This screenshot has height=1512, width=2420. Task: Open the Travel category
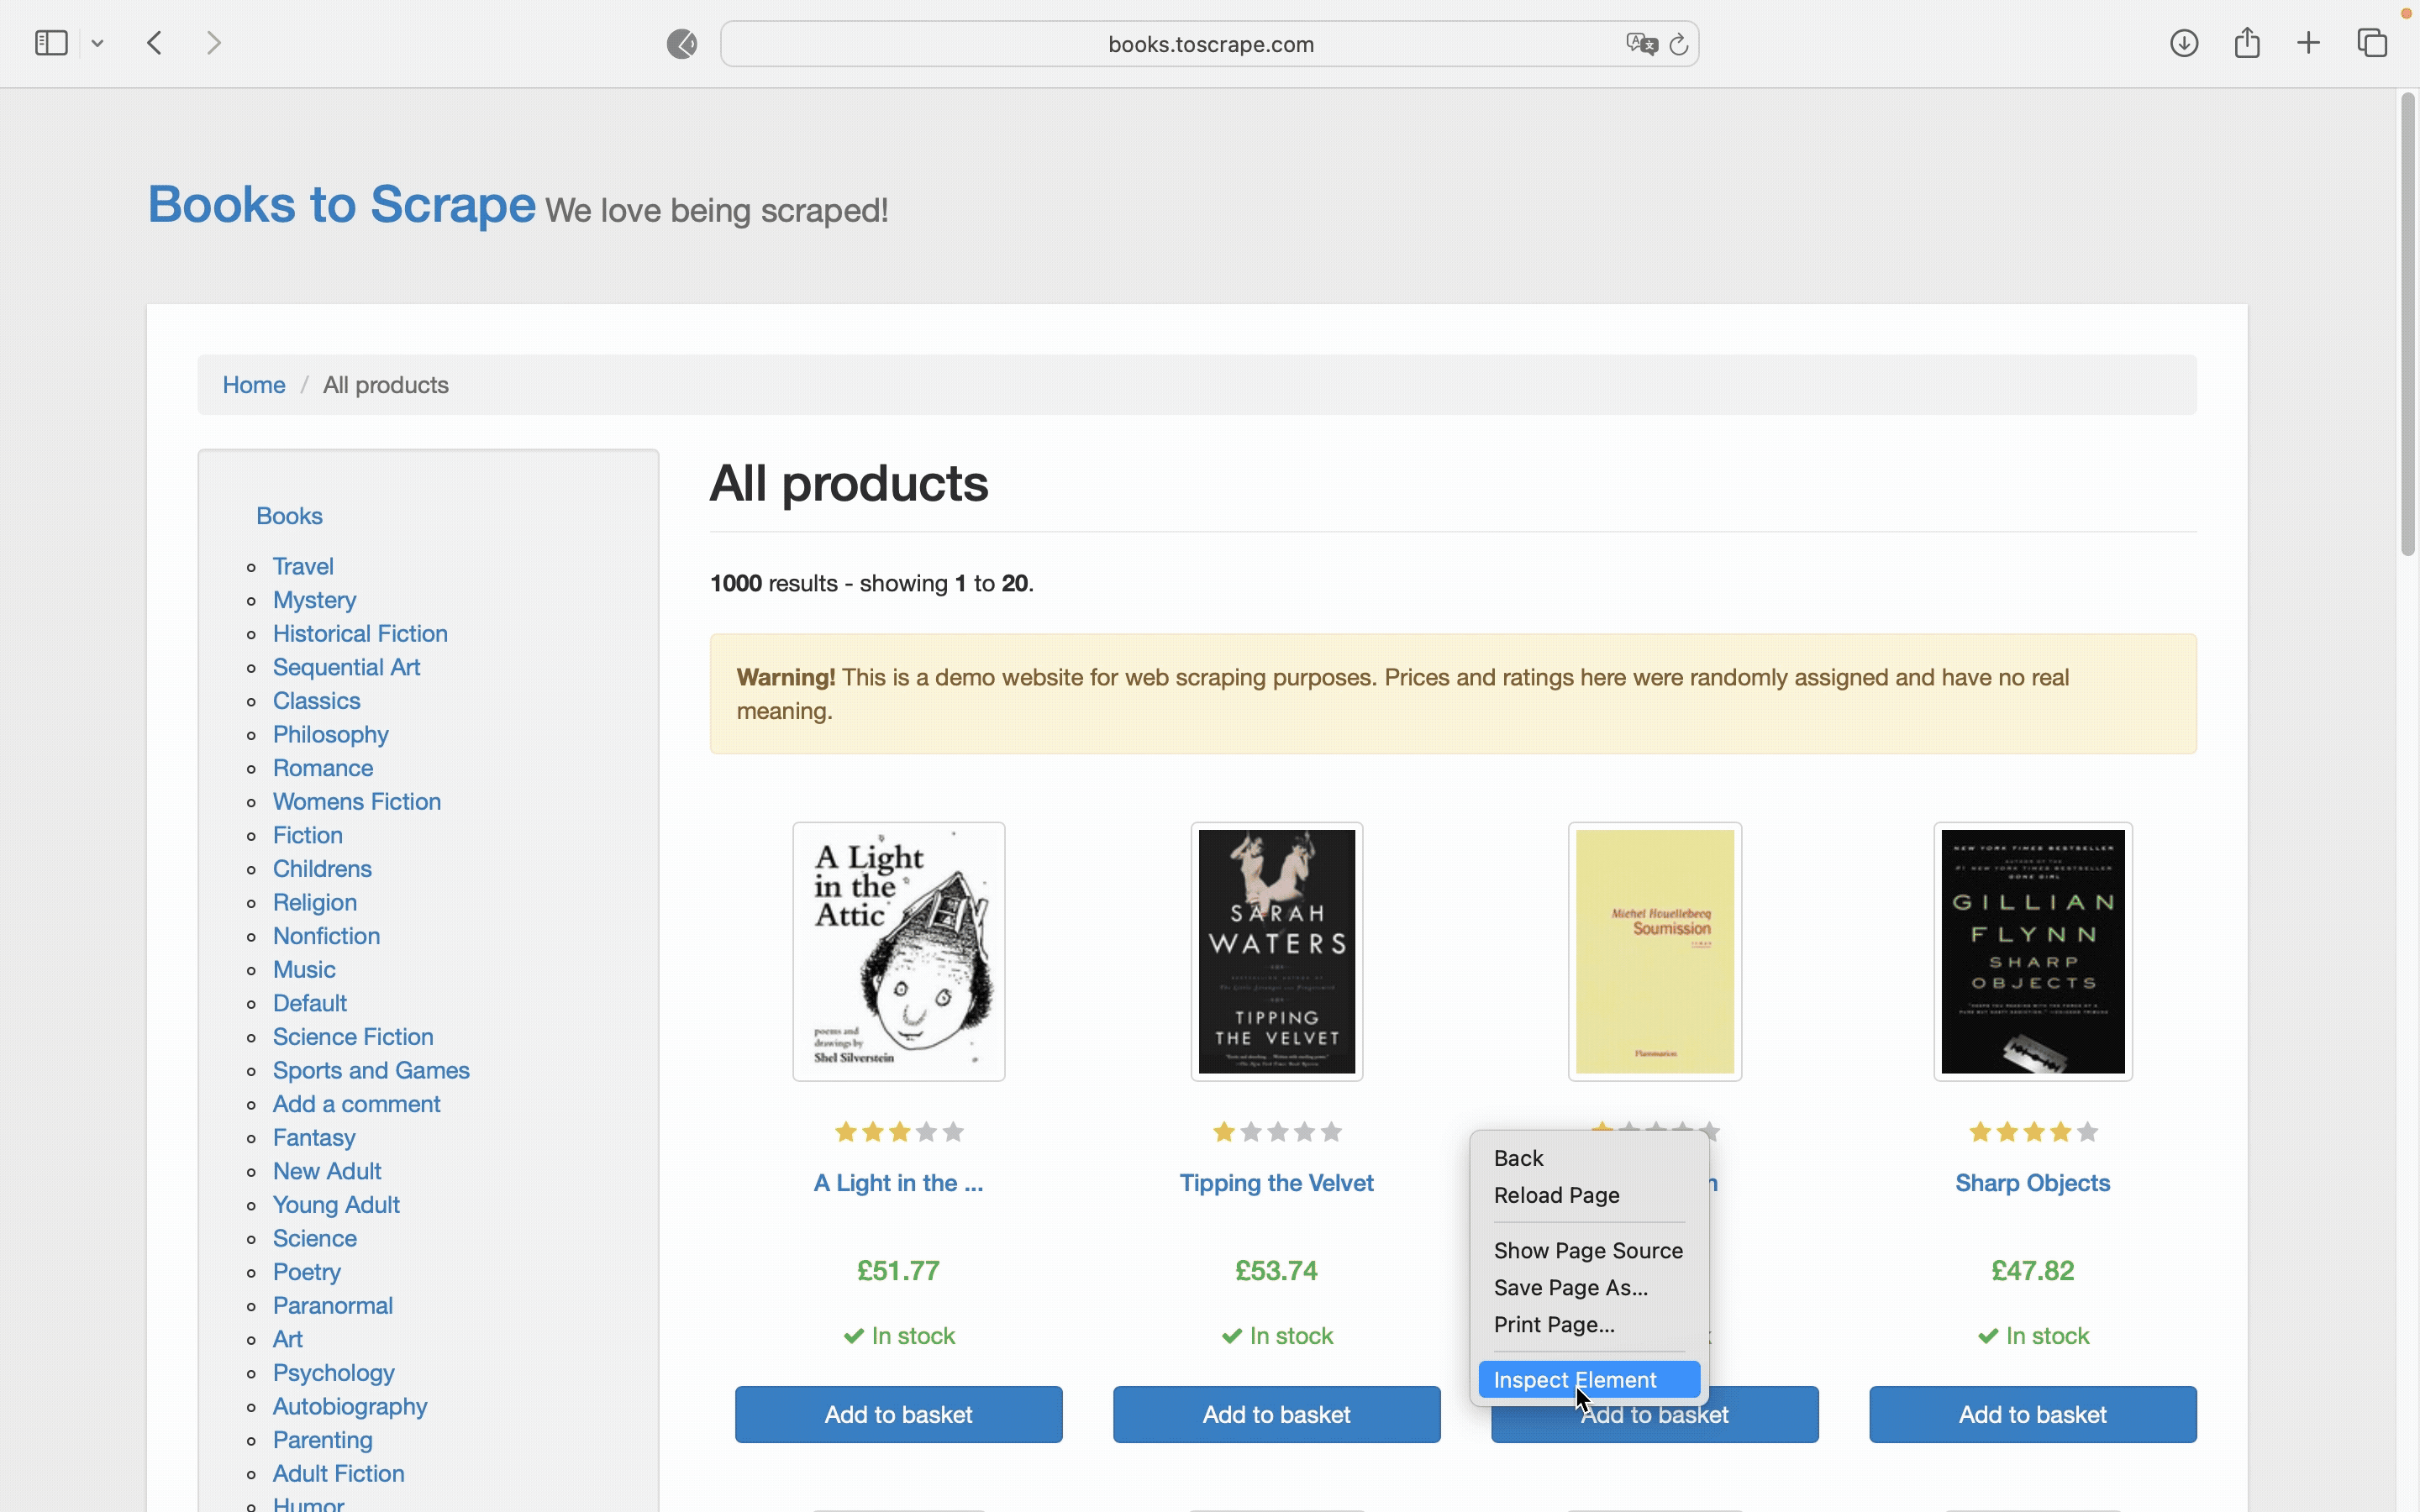click(x=303, y=566)
